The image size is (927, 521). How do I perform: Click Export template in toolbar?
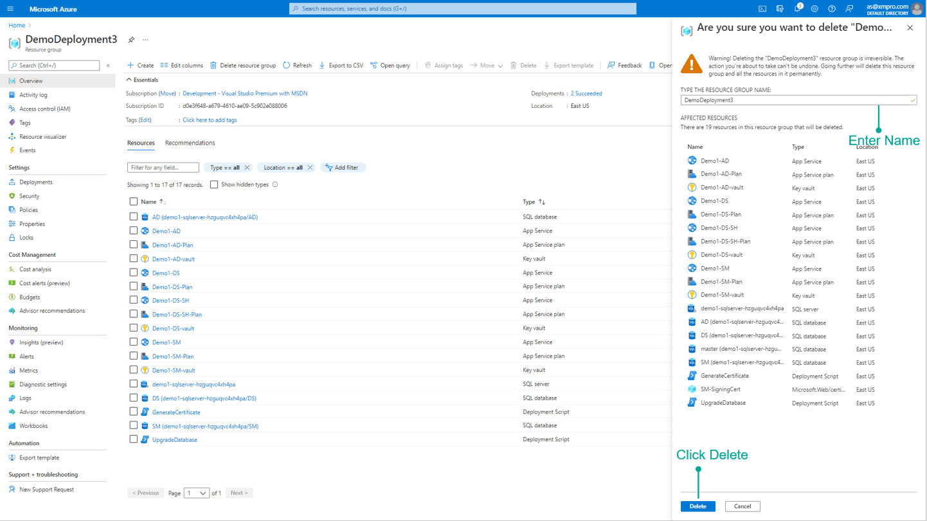(568, 66)
